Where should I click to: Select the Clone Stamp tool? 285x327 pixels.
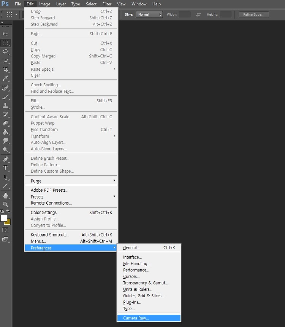(5, 106)
